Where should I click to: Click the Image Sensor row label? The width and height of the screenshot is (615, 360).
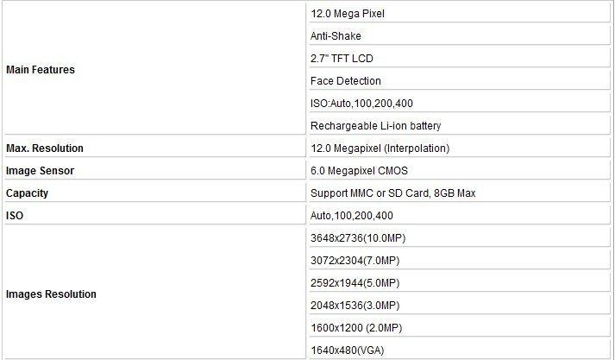[x=41, y=171]
